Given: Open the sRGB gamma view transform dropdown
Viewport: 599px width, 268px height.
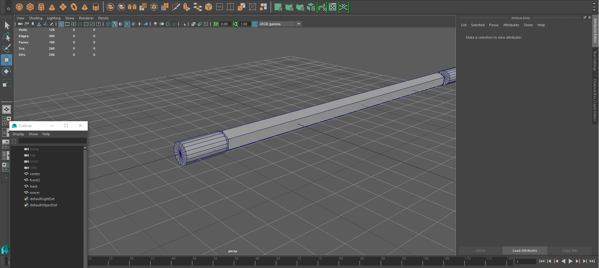Looking at the screenshot, I should pyautogui.click(x=299, y=24).
